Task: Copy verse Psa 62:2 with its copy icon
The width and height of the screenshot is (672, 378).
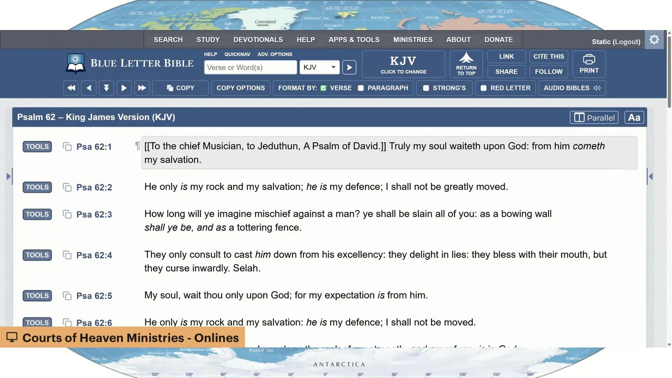Action: tap(67, 187)
